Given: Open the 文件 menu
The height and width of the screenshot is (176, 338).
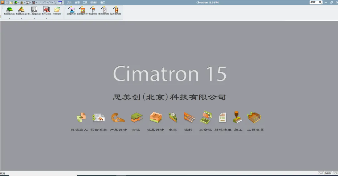Looking at the screenshot, I should (69, 3).
